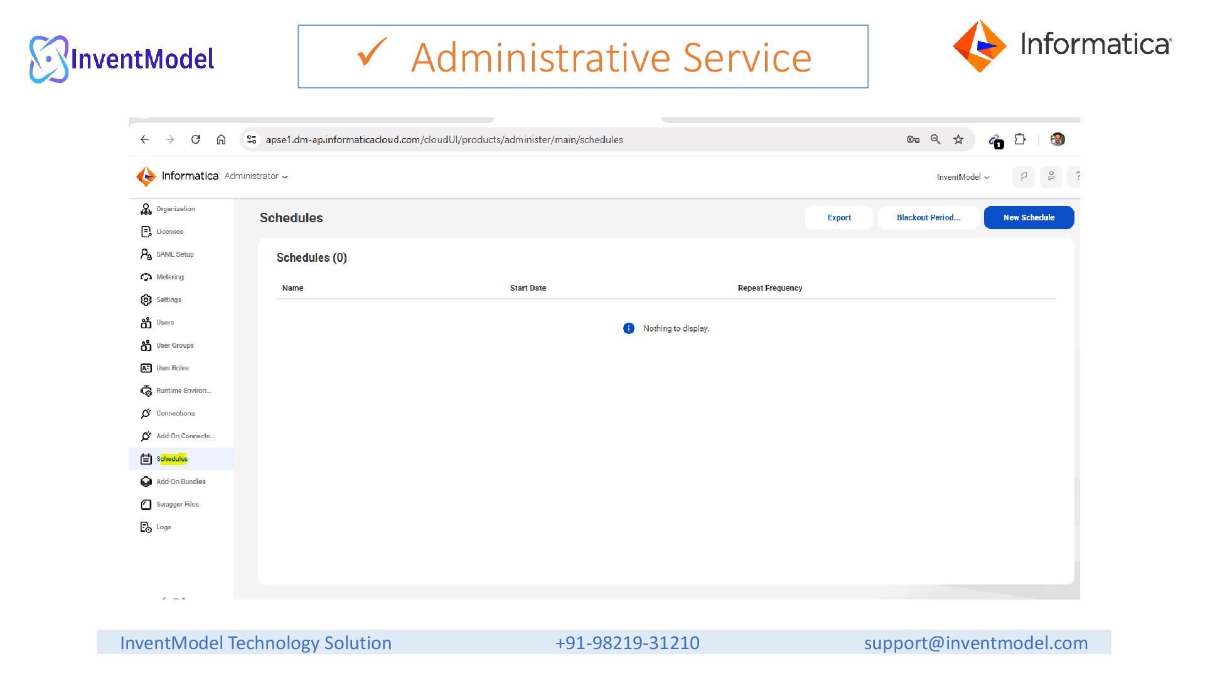The image size is (1205, 678).
Task: Click the site information icon in address bar
Action: [252, 139]
